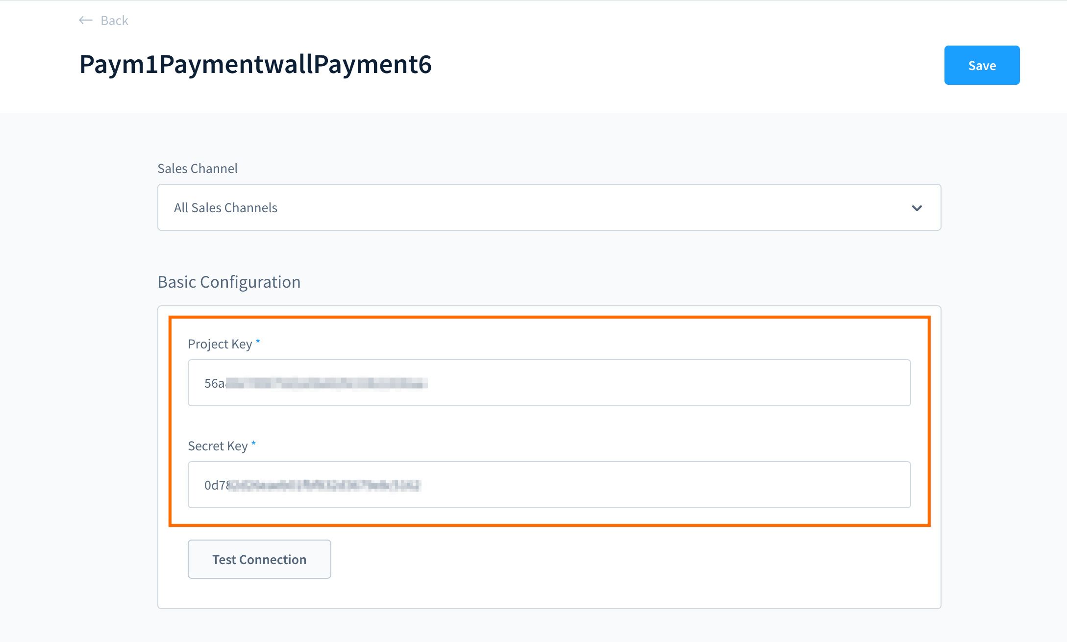
Task: Click the Secret Key label text
Action: 218,446
